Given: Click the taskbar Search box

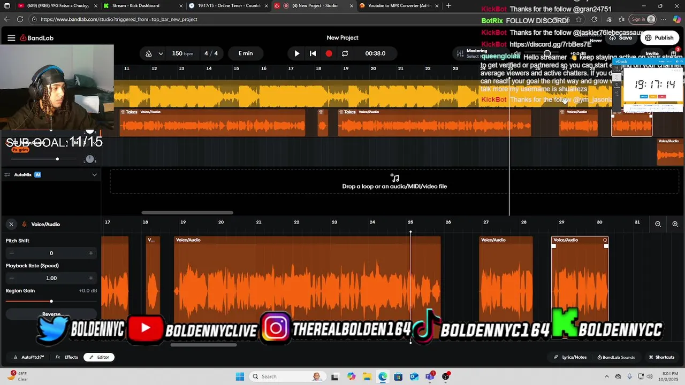Looking at the screenshot, I should pyautogui.click(x=287, y=376).
